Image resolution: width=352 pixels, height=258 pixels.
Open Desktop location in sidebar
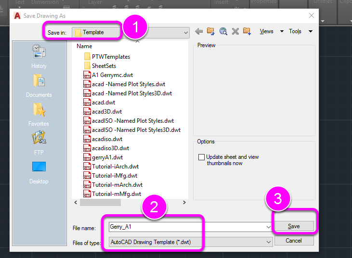click(39, 173)
